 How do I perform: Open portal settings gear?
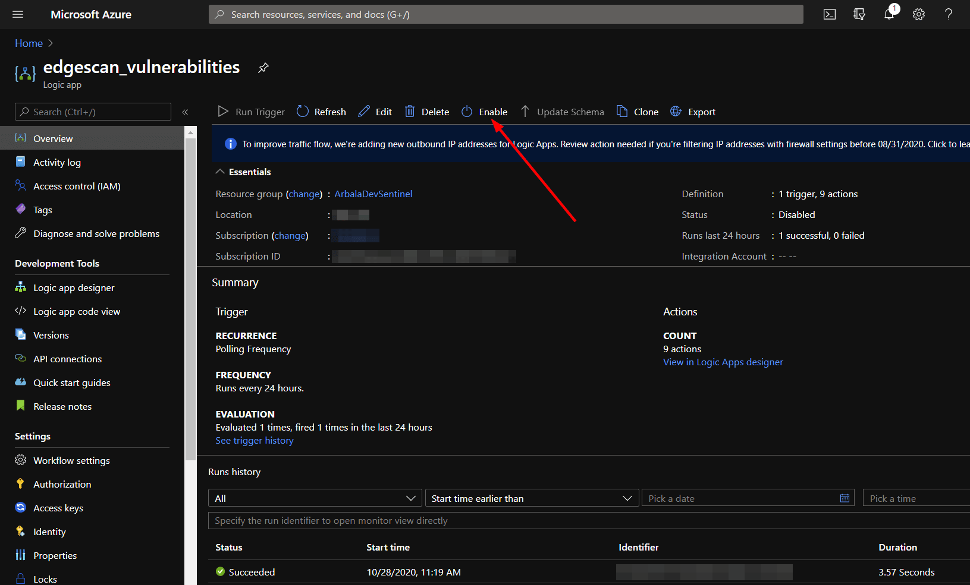point(919,14)
